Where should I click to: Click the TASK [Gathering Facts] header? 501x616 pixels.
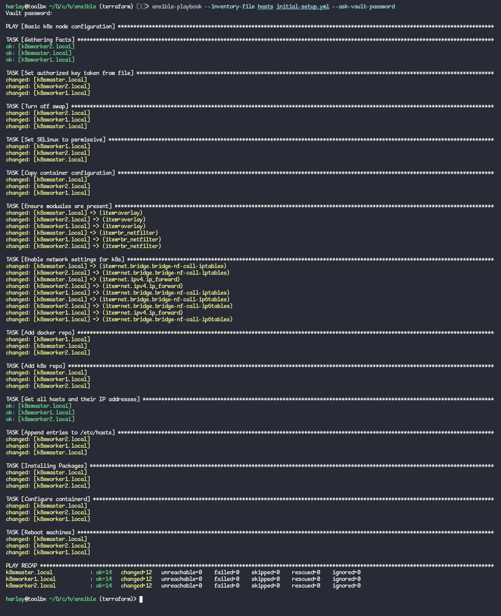pos(40,40)
